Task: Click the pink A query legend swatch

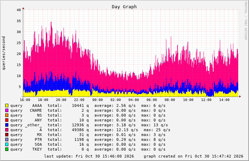Action: (7, 130)
